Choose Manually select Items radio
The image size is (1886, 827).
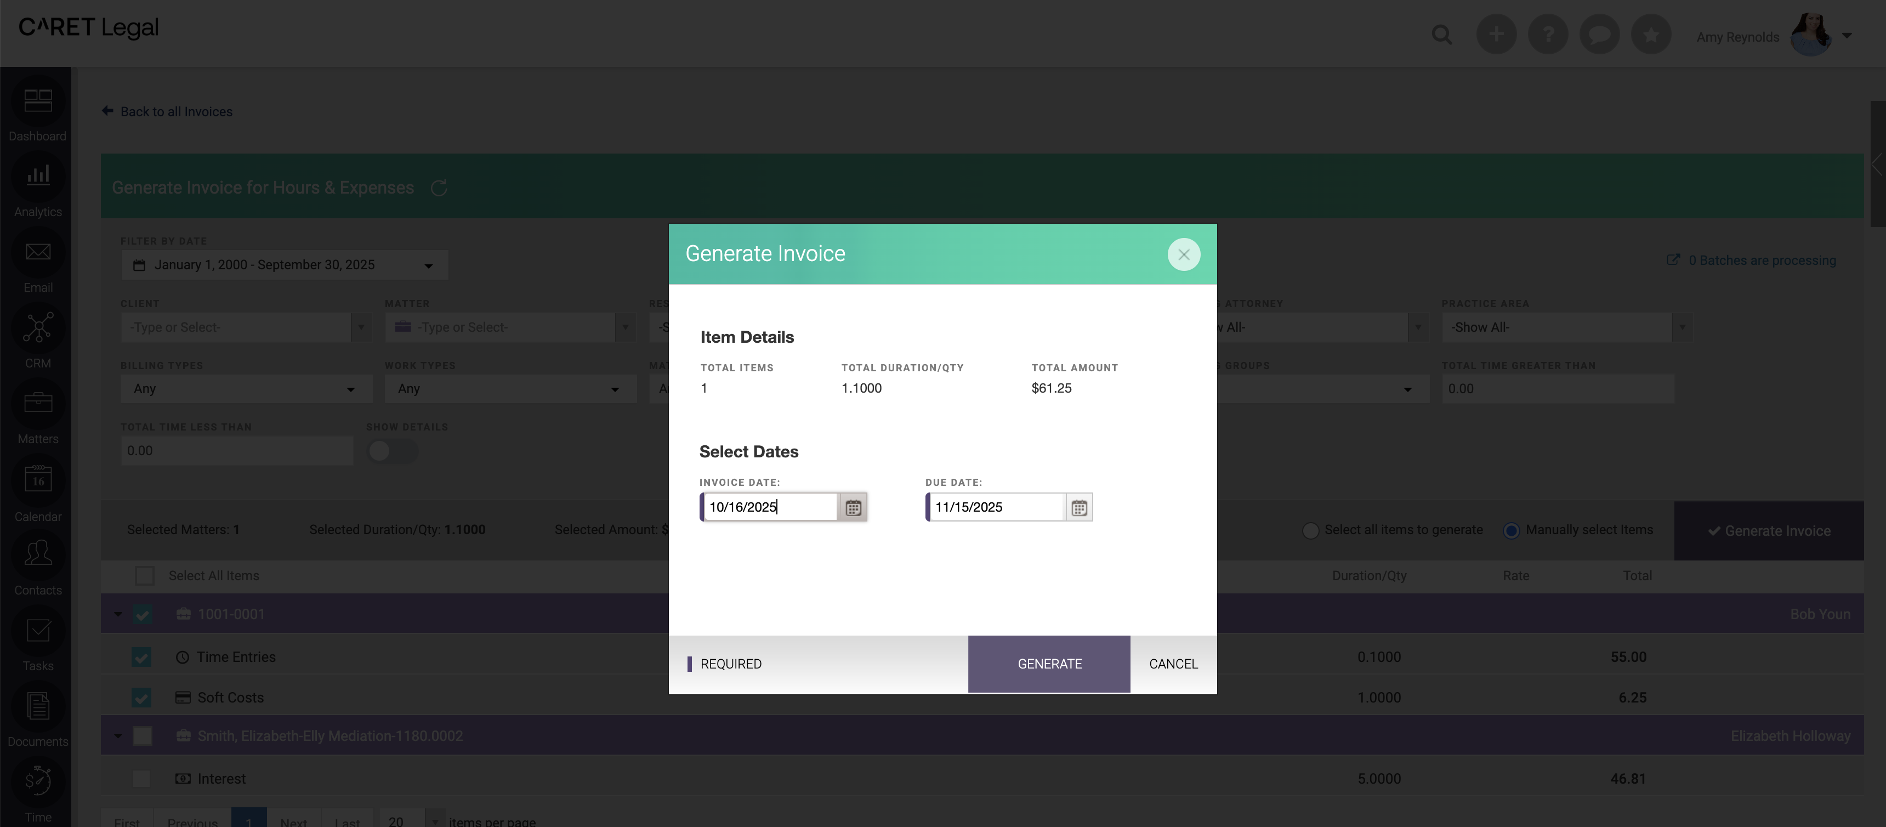tap(1511, 530)
